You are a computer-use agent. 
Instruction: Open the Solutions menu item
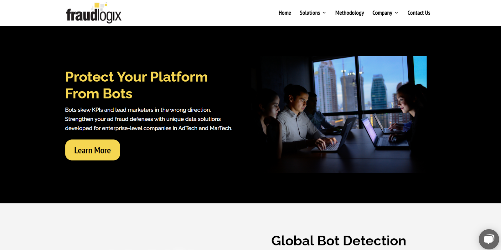(310, 13)
